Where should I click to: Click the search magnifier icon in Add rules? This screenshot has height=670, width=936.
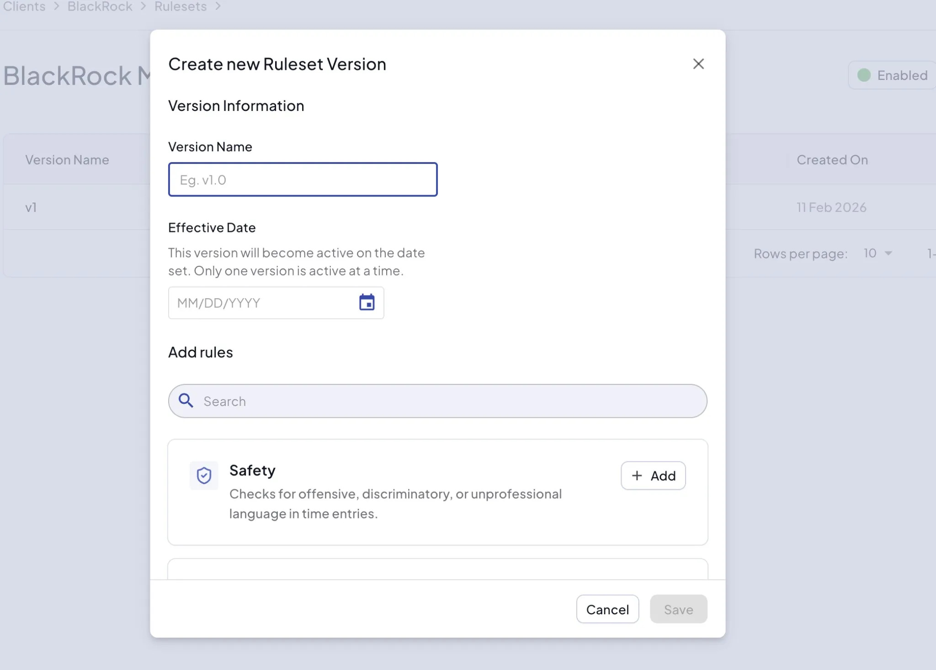coord(186,401)
